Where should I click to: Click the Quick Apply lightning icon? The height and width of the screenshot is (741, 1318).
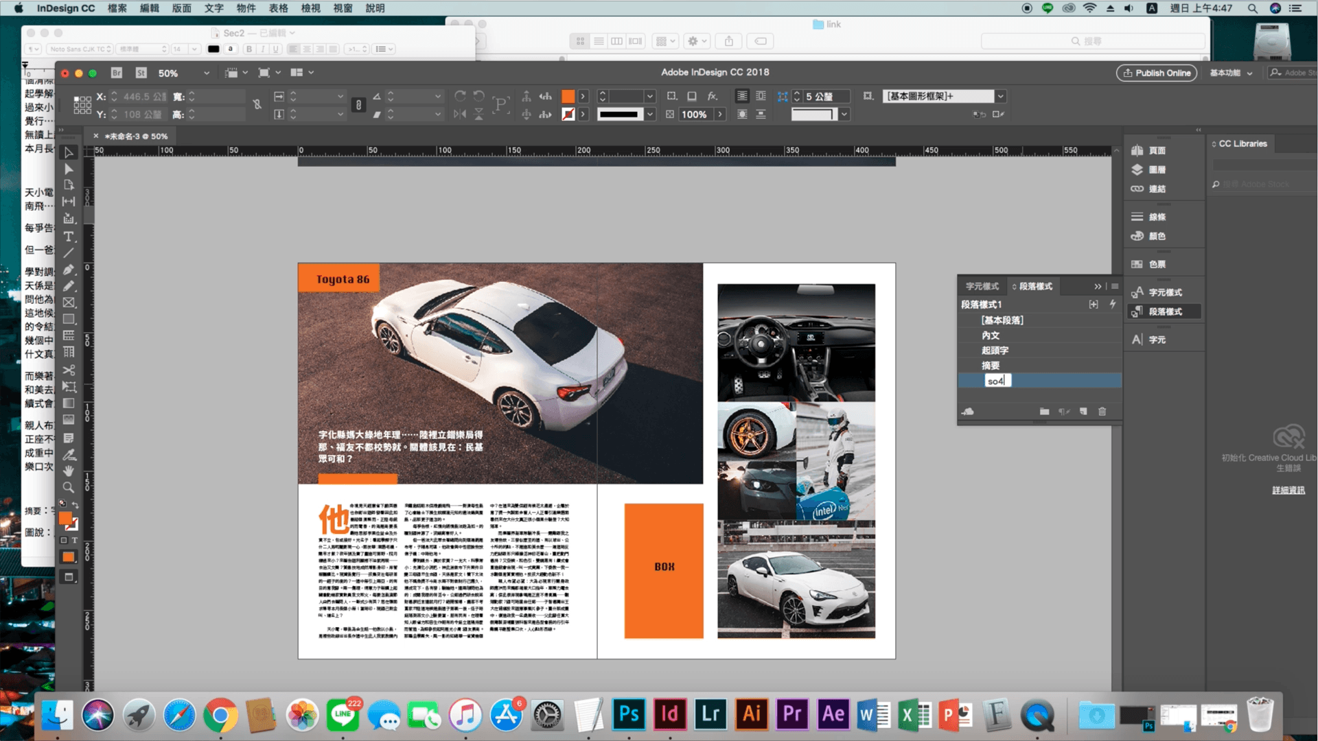pos(1112,304)
